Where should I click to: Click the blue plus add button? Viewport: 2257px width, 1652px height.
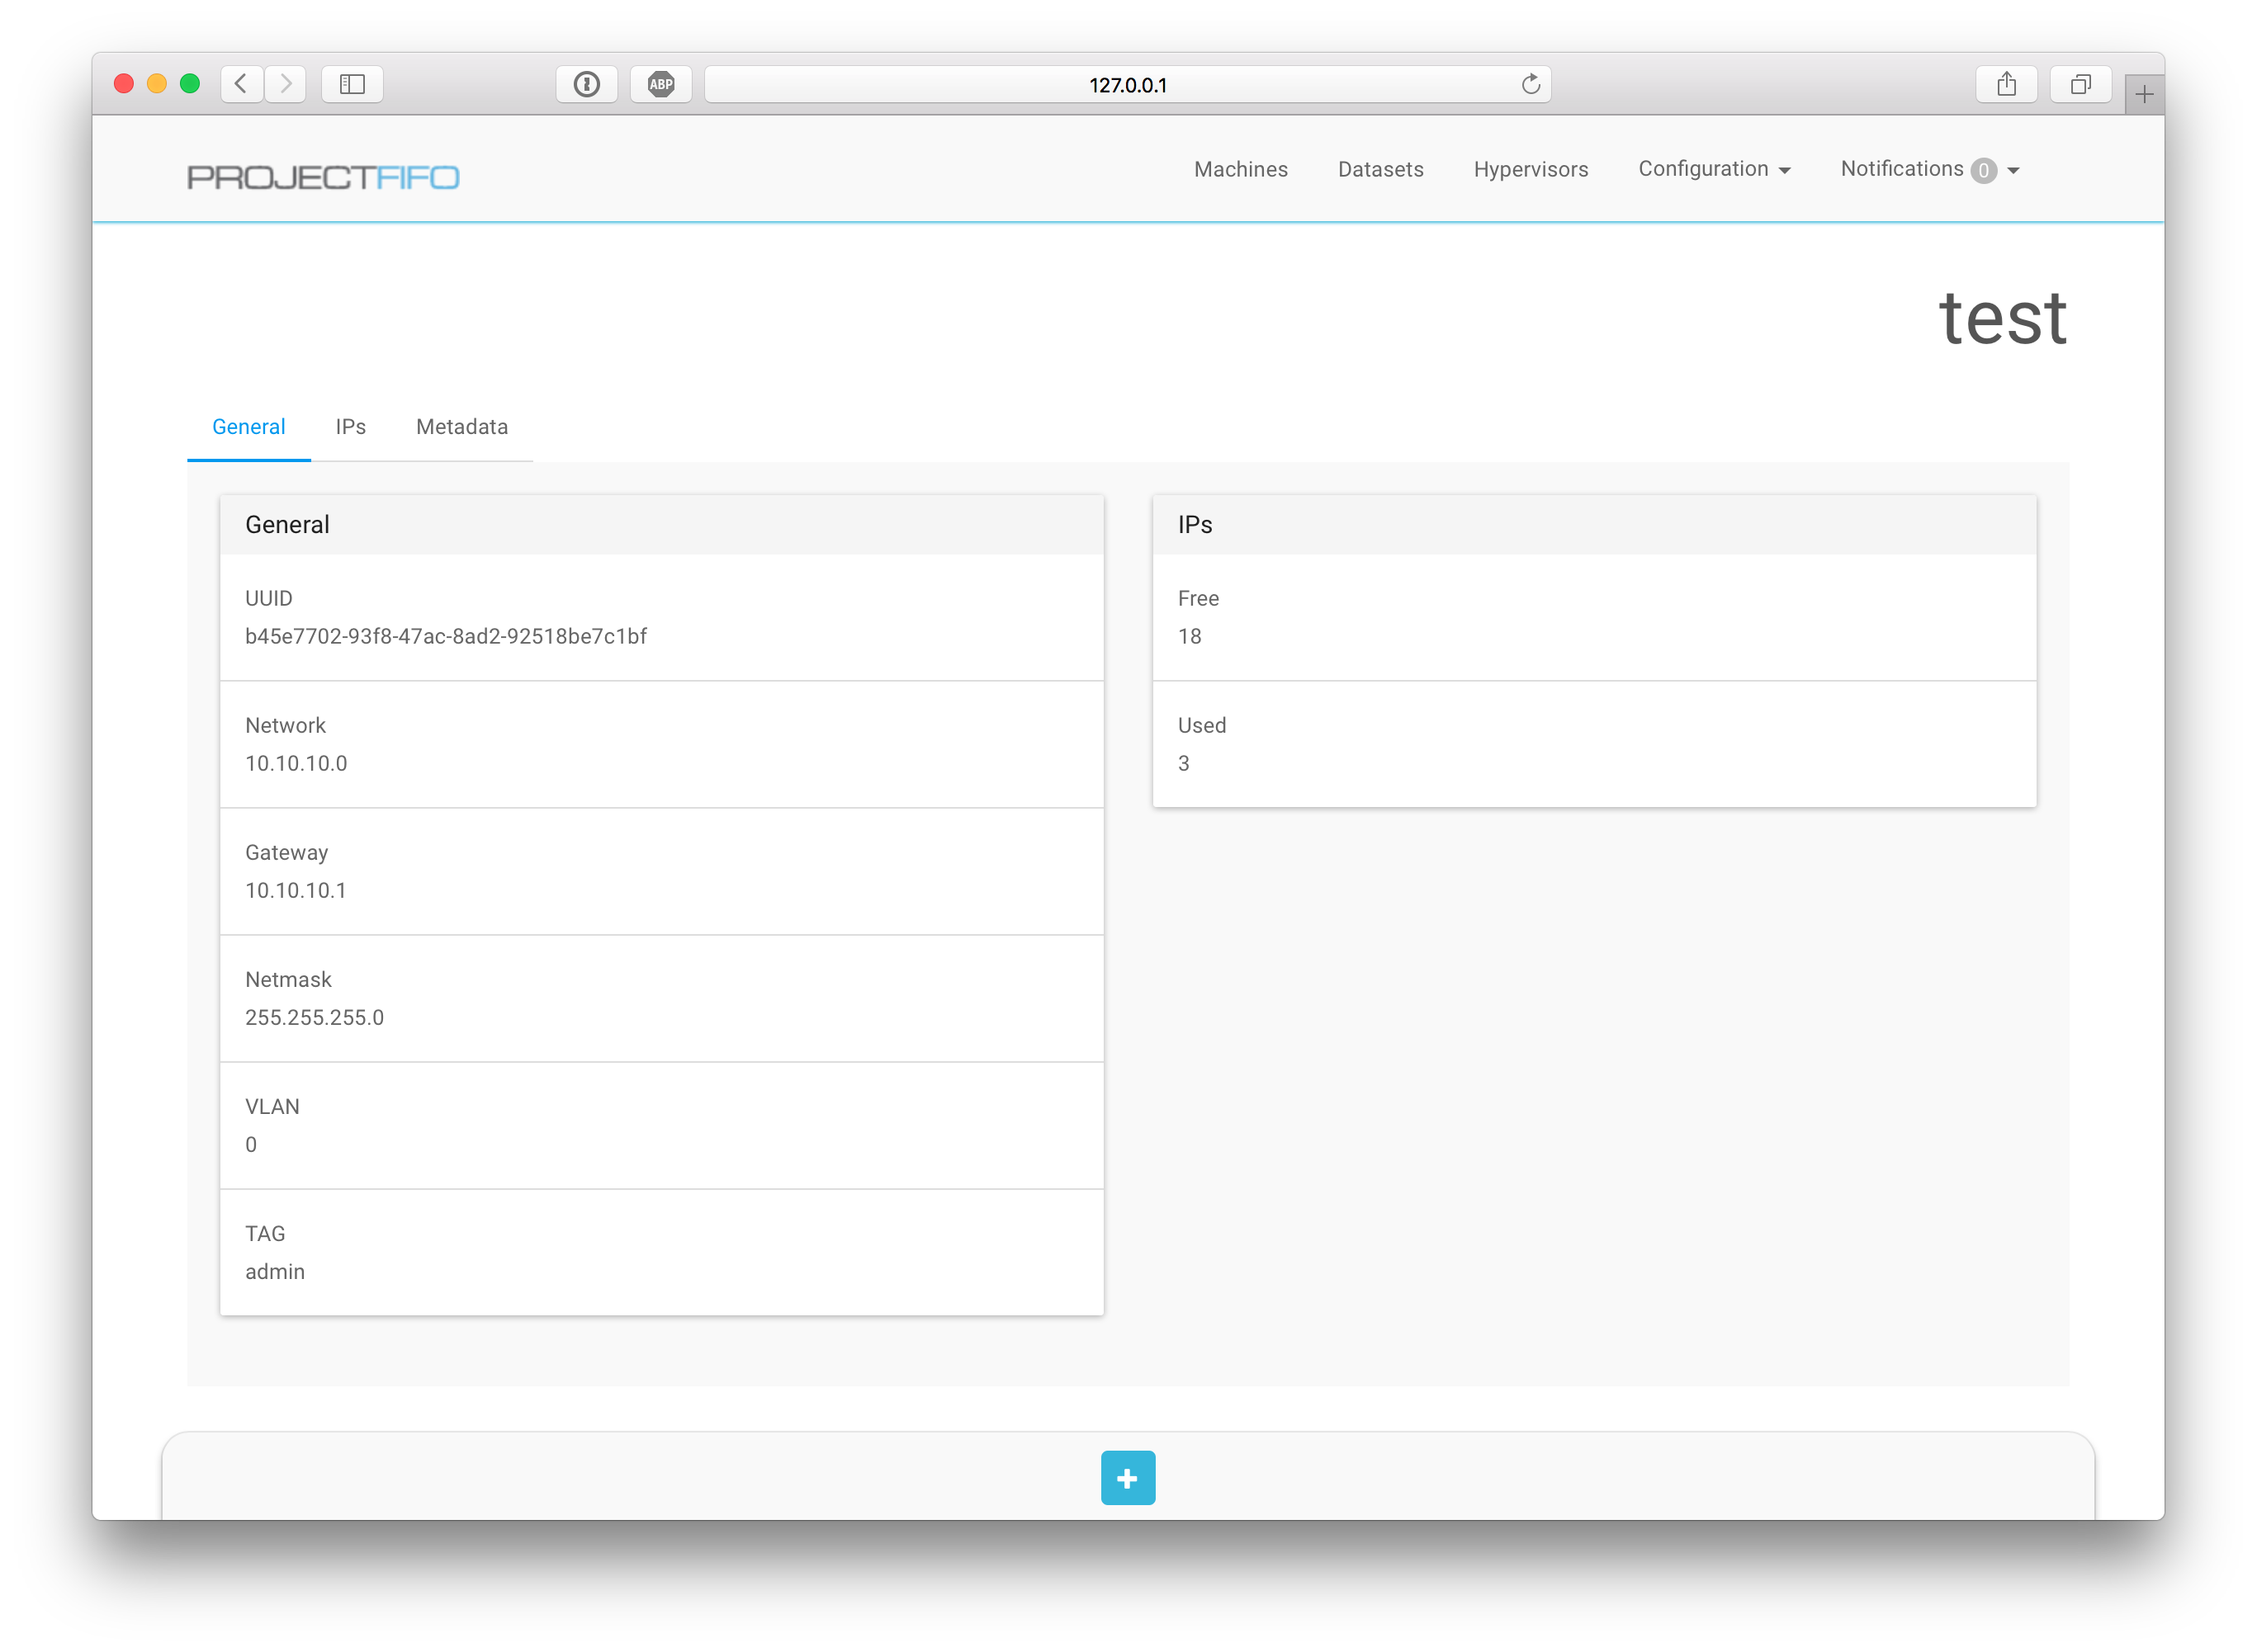(x=1128, y=1477)
